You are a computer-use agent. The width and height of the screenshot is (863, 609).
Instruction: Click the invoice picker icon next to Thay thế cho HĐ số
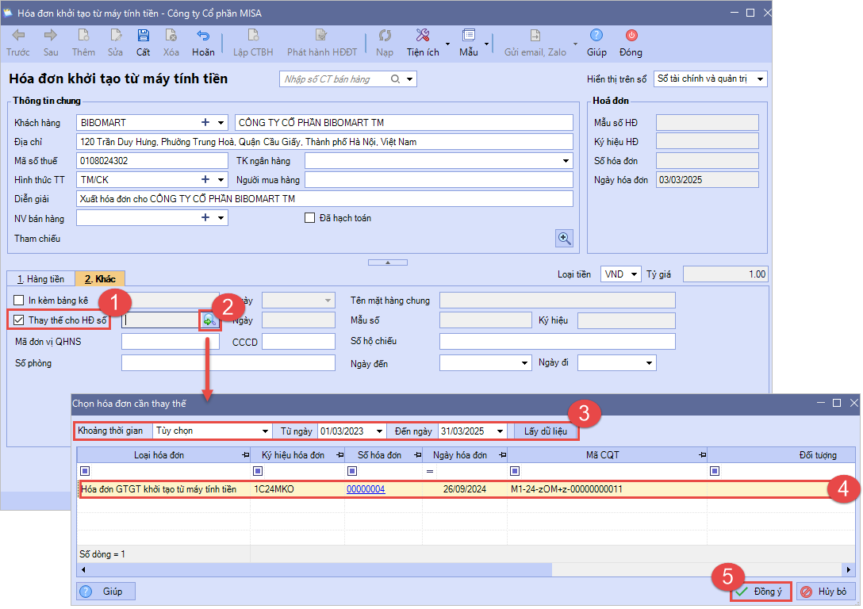pos(209,320)
